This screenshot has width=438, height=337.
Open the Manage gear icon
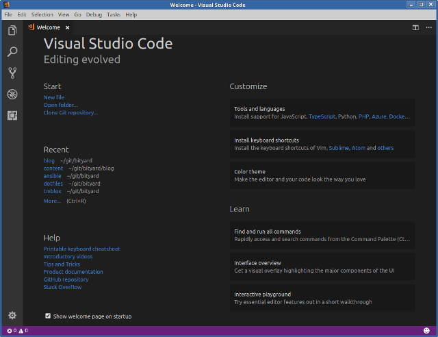point(12,315)
